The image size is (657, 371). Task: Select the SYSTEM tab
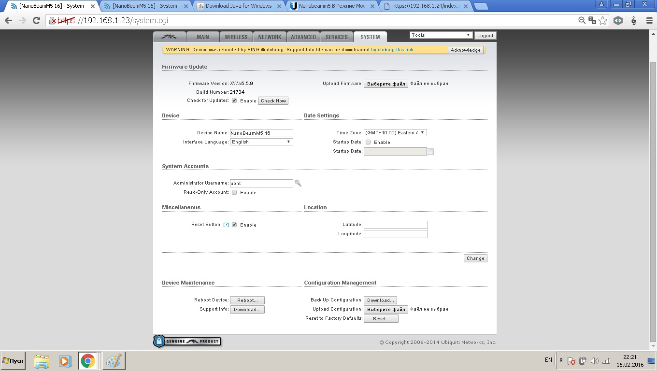click(x=370, y=37)
